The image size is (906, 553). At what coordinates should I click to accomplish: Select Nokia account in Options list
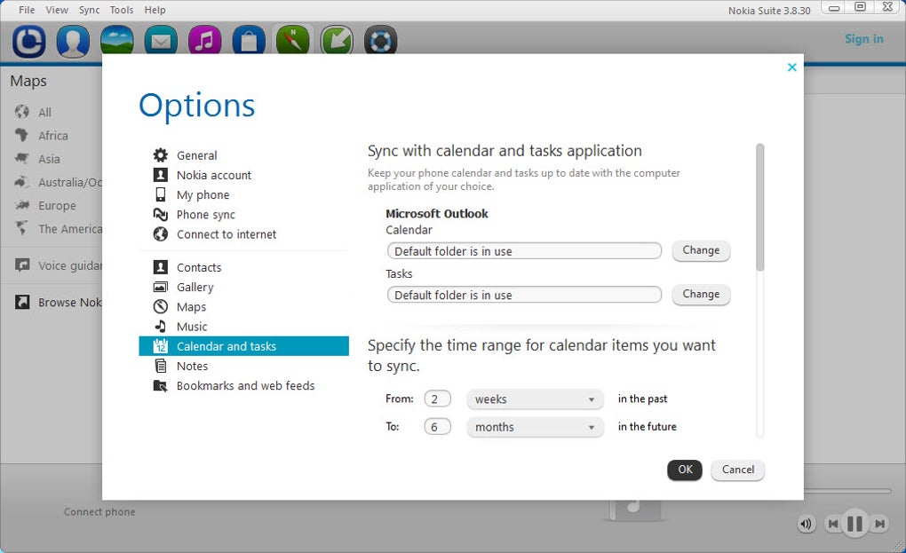[243, 175]
